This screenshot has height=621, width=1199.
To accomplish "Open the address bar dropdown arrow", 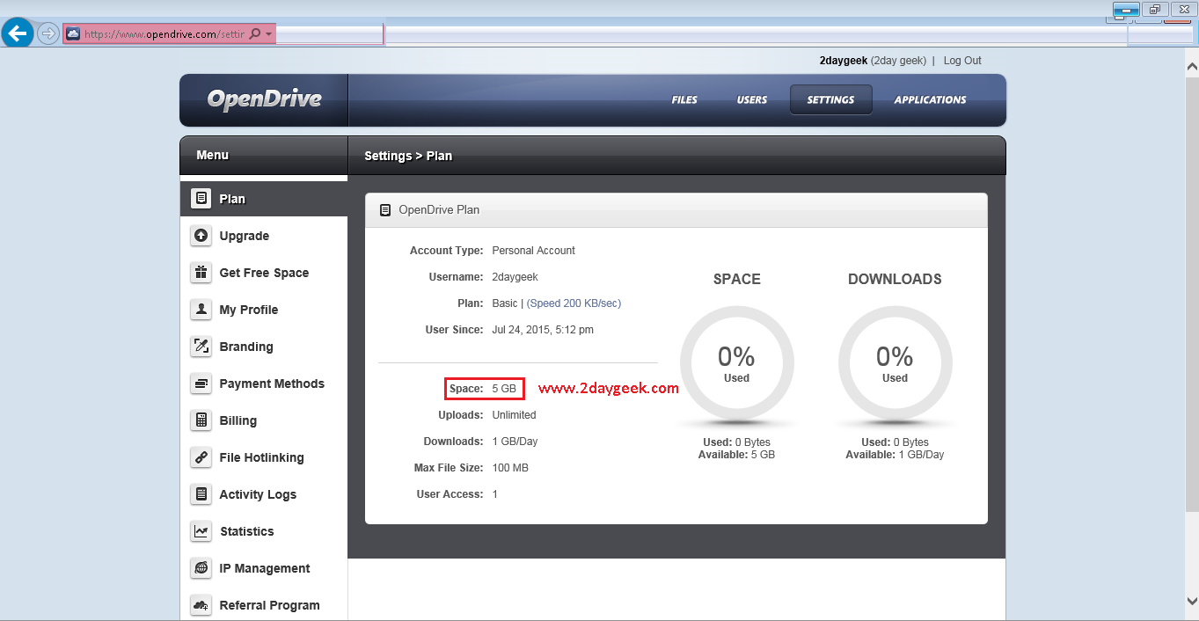I will tap(268, 34).
